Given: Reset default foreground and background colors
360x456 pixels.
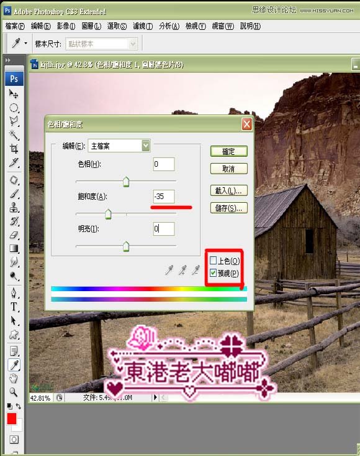Looking at the screenshot, I should click(9, 406).
